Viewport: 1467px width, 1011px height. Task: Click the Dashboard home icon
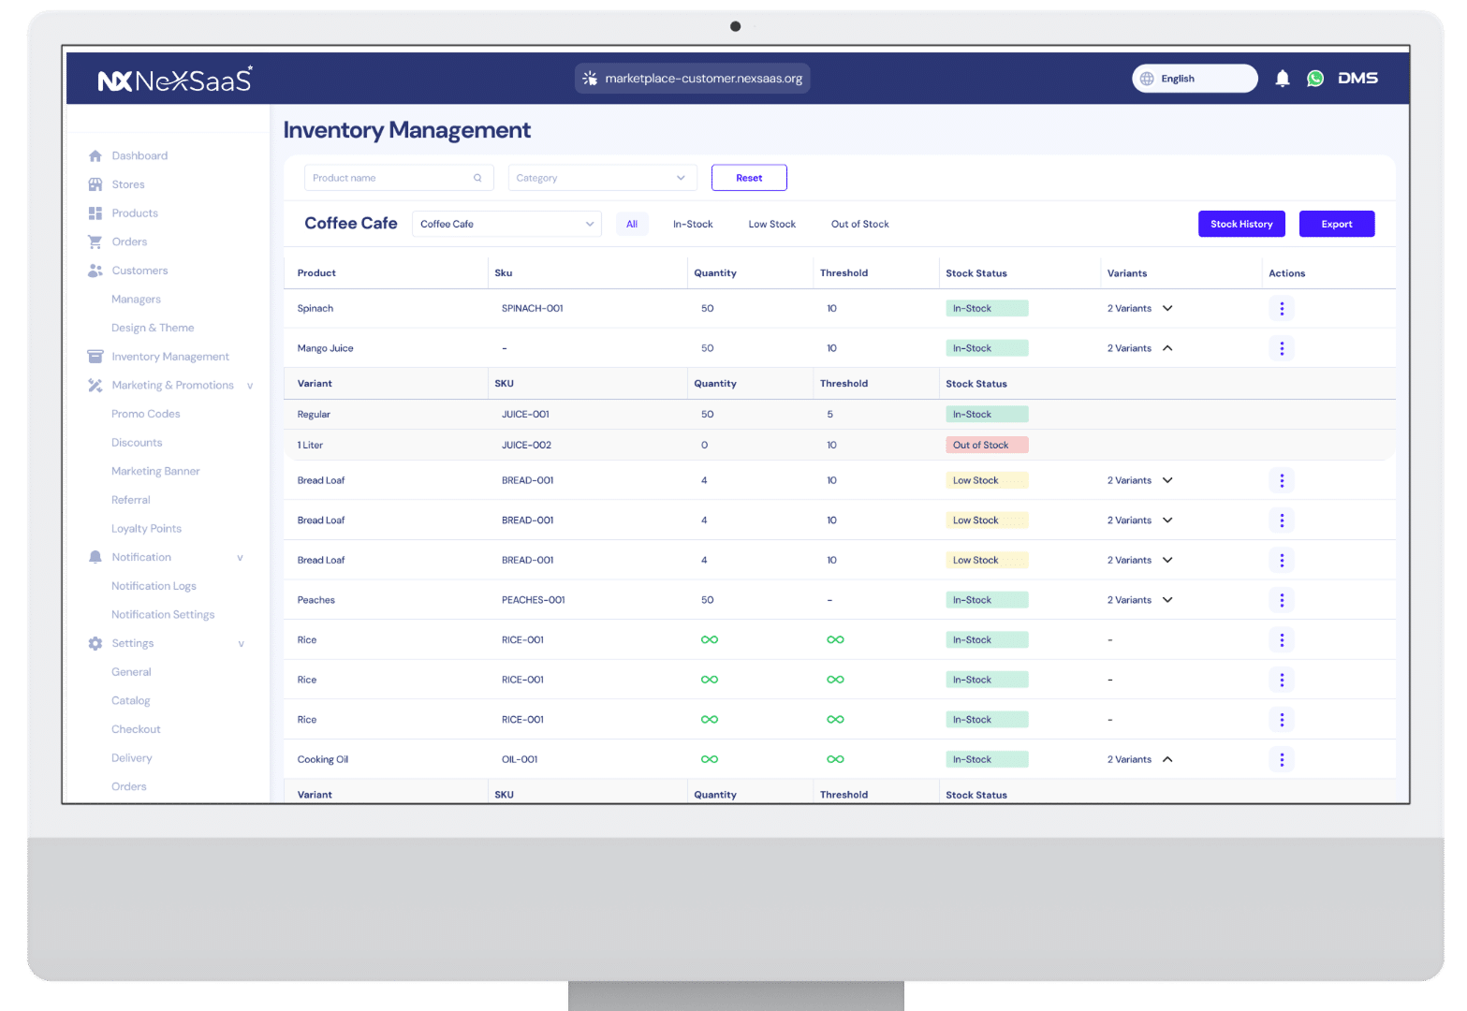(x=95, y=156)
